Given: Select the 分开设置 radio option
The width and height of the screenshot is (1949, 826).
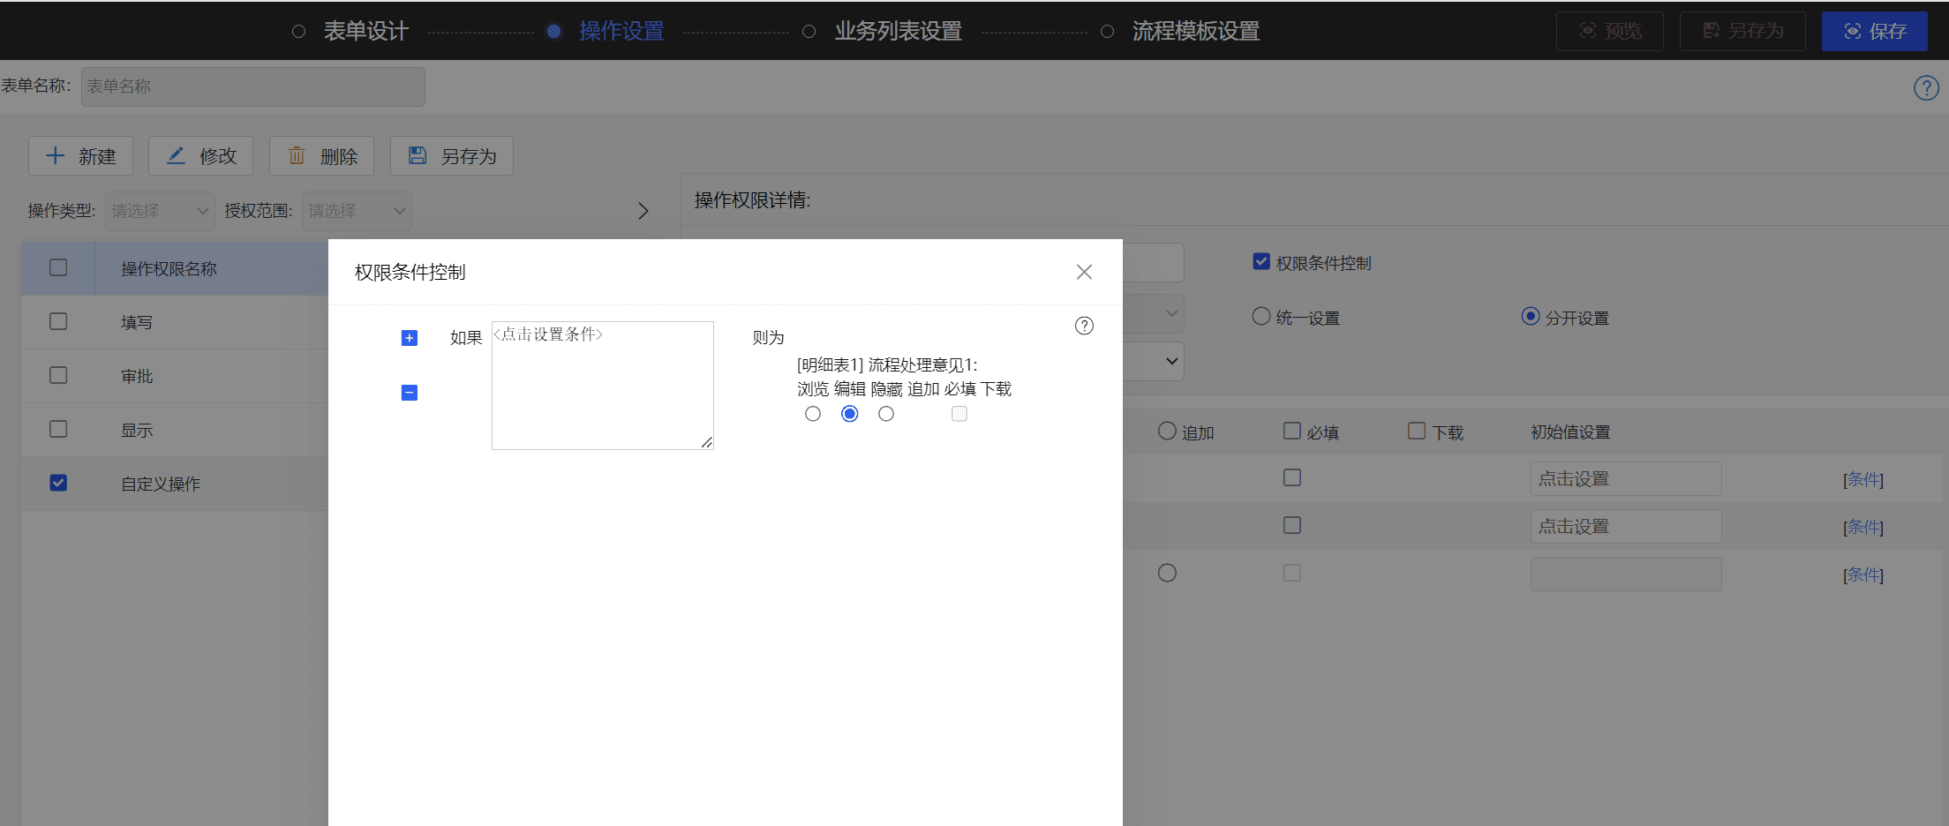Looking at the screenshot, I should point(1531,316).
